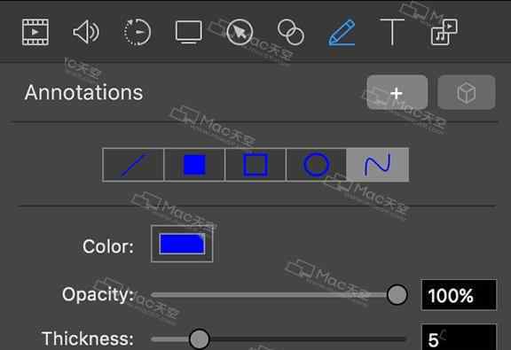Open the Audio properties speaker icon
The image size is (511, 350).
tap(86, 32)
